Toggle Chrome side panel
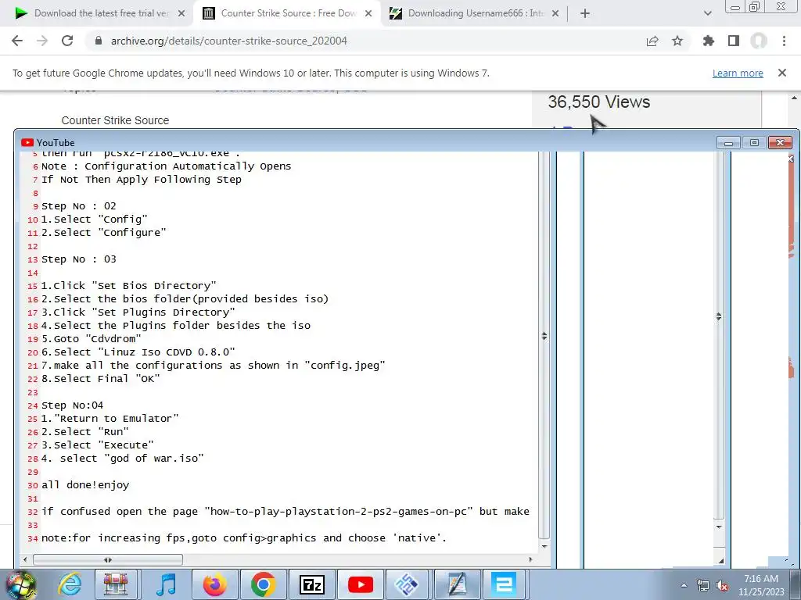Viewport: 801px width, 600px height. [x=734, y=41]
